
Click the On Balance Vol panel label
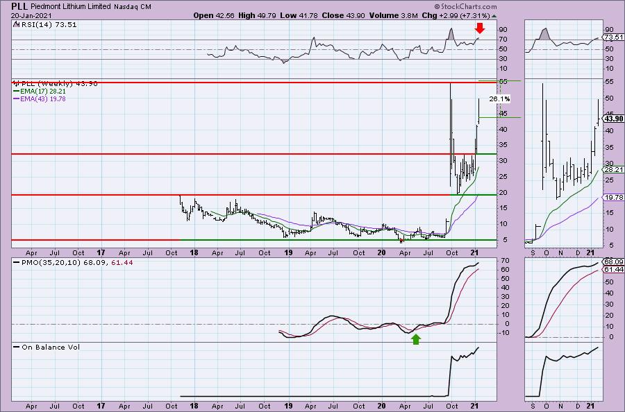click(51, 347)
